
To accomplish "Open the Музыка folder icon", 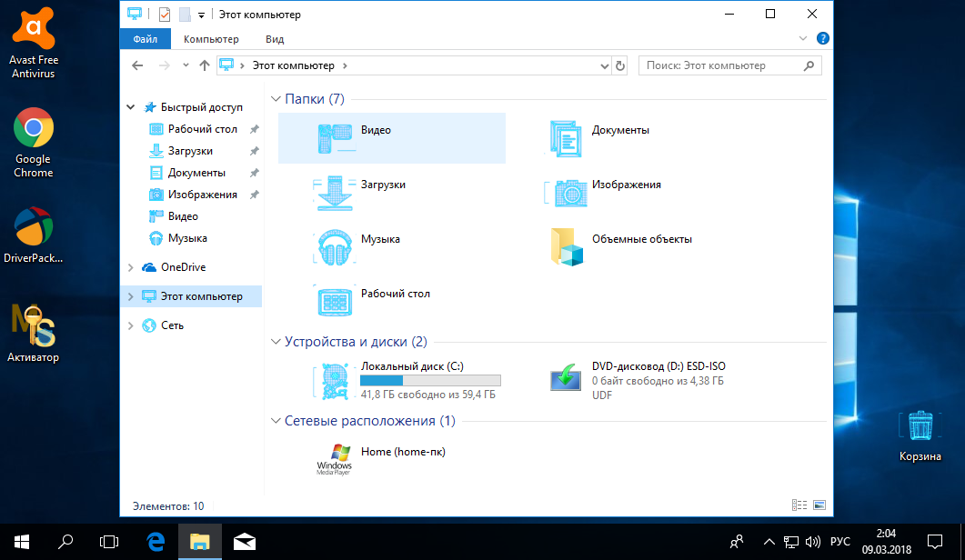I will point(335,247).
